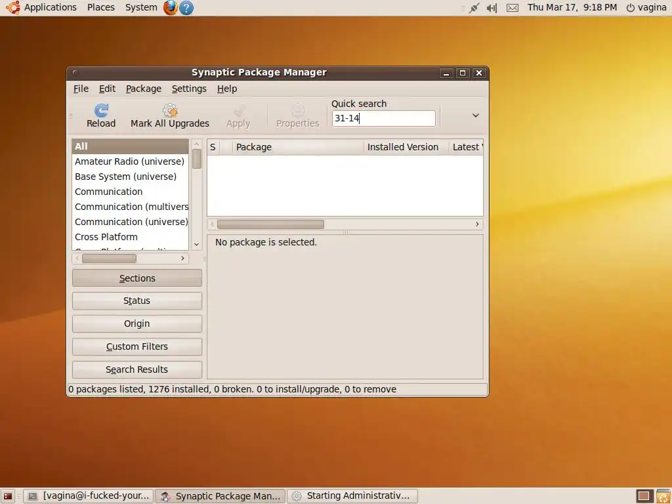
Task: Open the username session menu
Action: [x=652, y=7]
